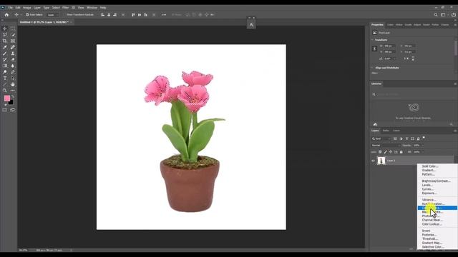Switch to the Paths tab
The width and height of the screenshot is (458, 257).
click(386, 131)
